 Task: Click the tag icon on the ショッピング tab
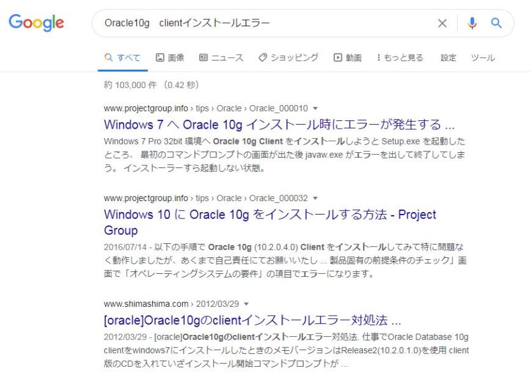262,57
